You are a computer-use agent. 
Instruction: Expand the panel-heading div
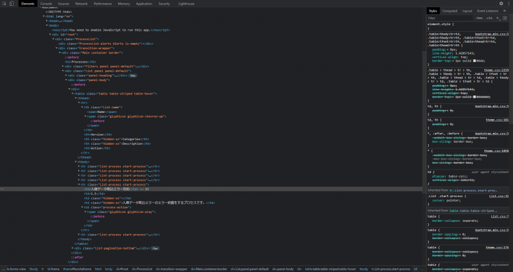(x=66, y=75)
